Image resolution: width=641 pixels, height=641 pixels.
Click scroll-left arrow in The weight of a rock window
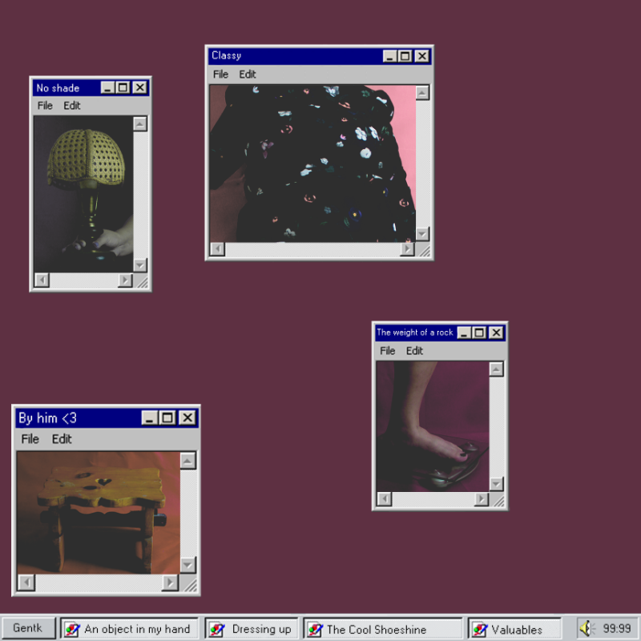[x=384, y=499]
